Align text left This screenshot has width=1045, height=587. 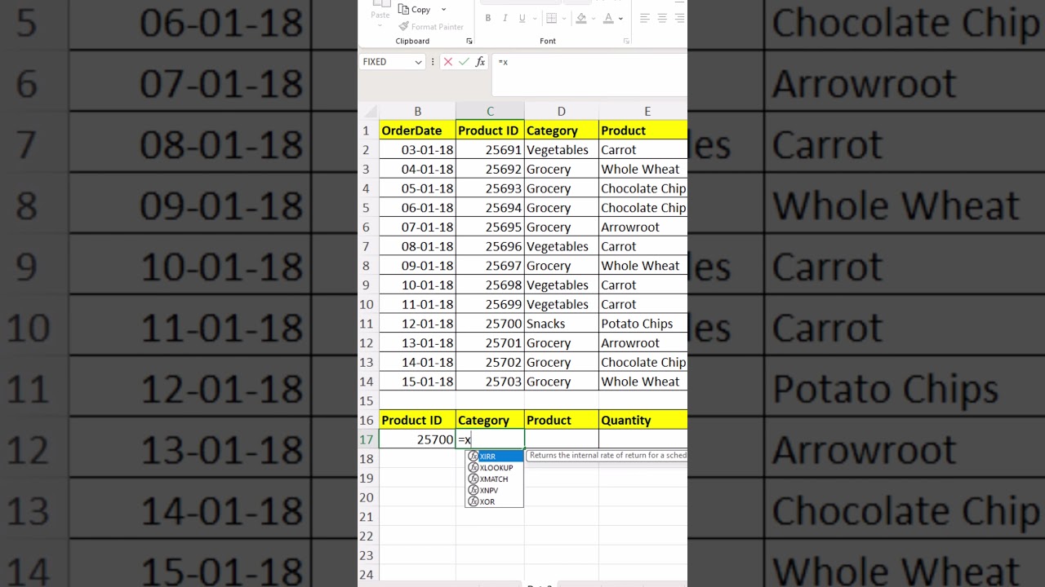coord(645,18)
